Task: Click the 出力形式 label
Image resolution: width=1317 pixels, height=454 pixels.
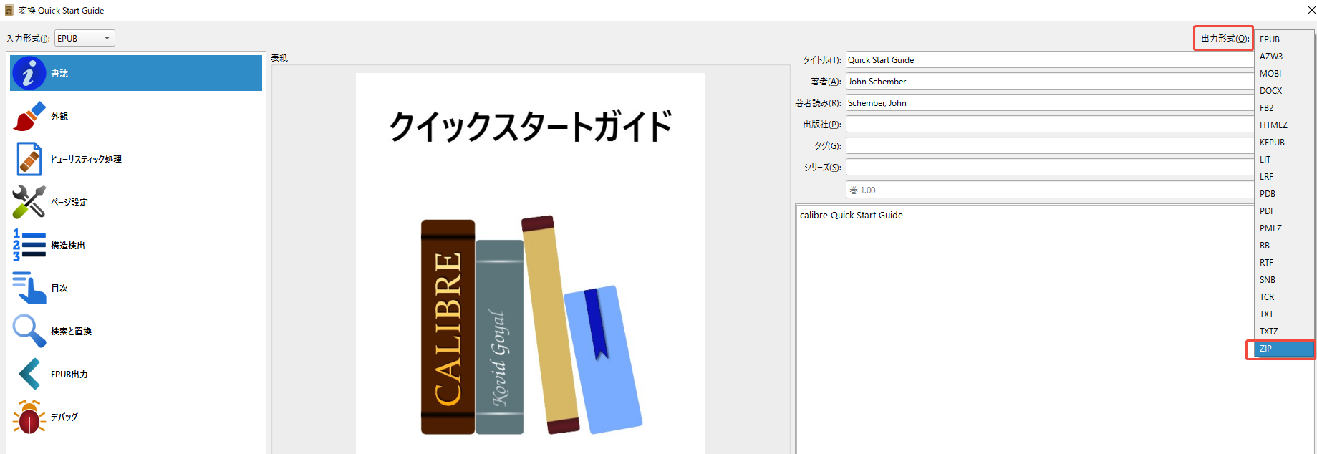Action: coord(1225,39)
